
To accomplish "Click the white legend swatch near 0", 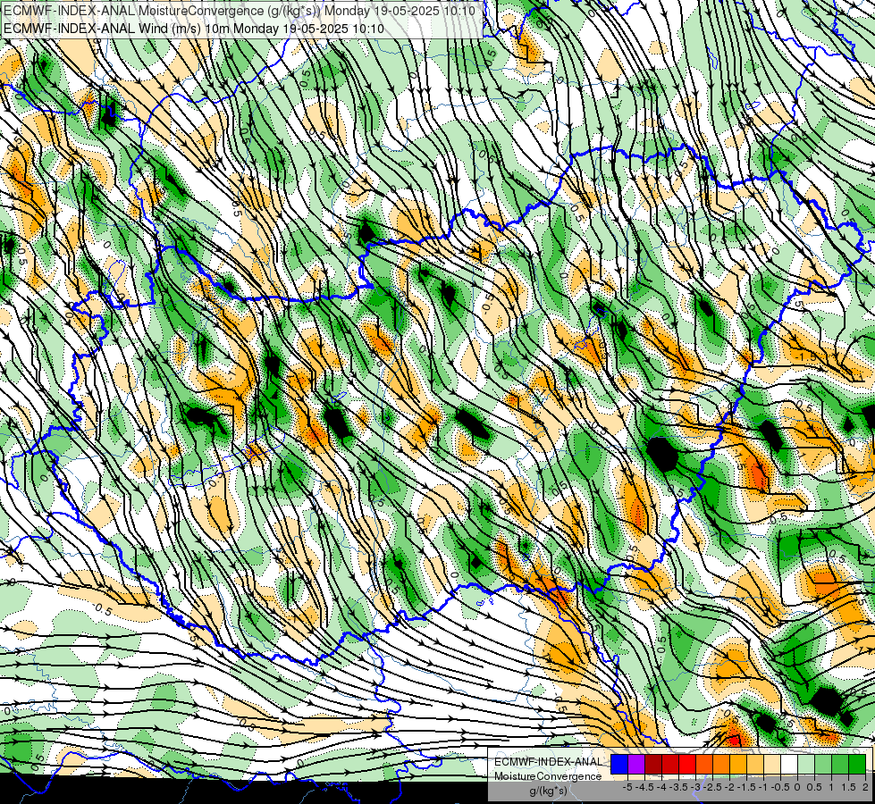I will 789,765.
